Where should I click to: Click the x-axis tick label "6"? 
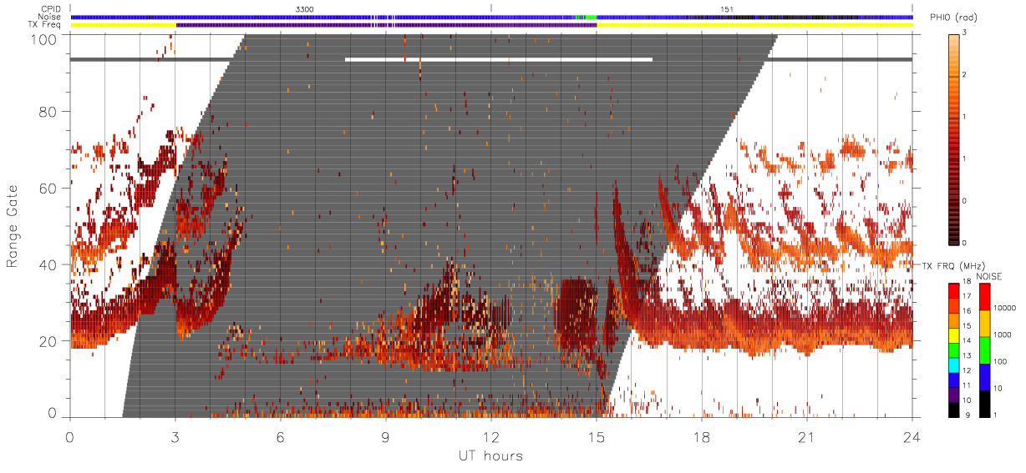click(280, 436)
